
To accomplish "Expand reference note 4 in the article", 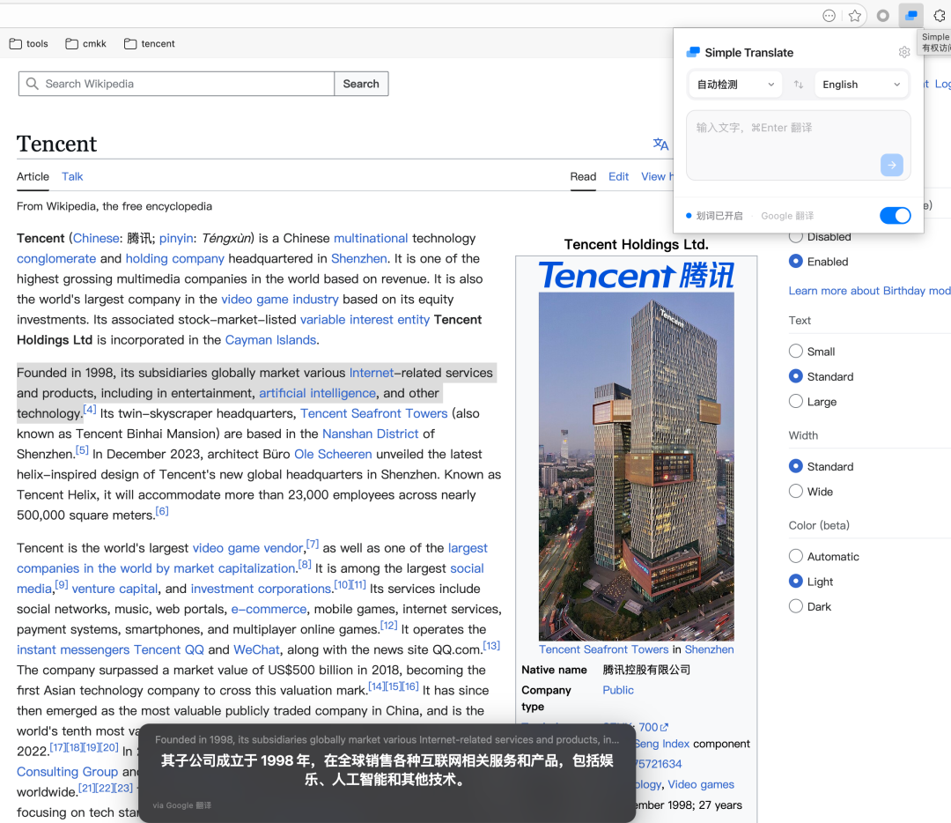I will (90, 409).
